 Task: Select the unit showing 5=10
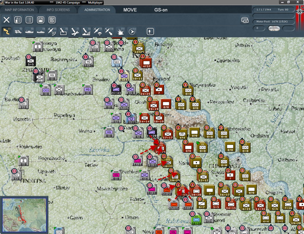131,119
